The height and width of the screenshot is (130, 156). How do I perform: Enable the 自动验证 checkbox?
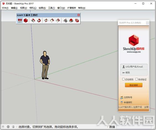click(137, 79)
